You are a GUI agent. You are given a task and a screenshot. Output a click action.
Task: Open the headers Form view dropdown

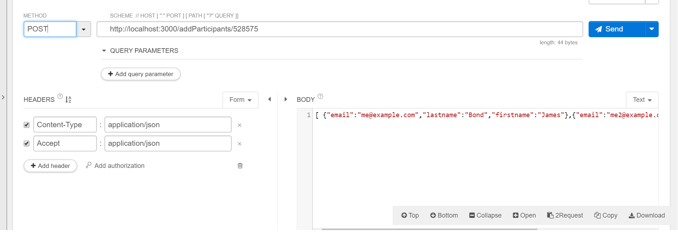(x=240, y=100)
